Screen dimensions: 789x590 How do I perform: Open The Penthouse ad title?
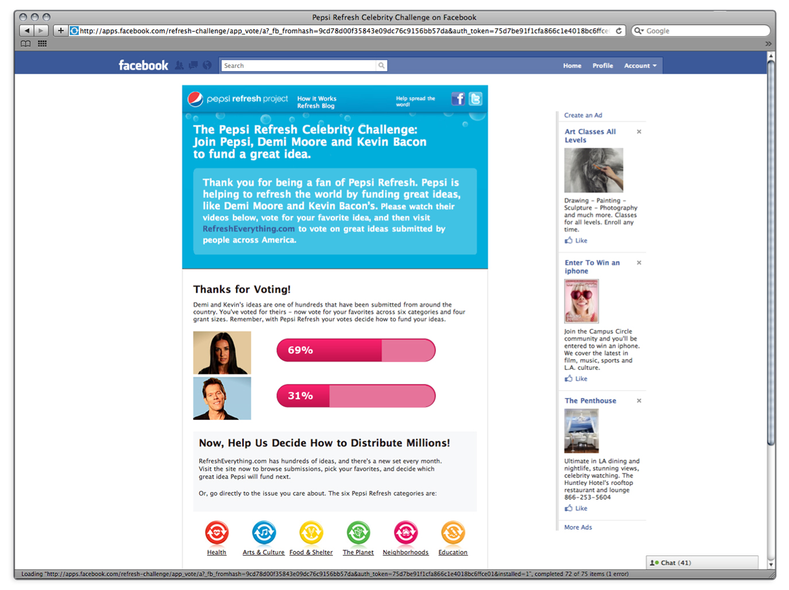(x=590, y=400)
